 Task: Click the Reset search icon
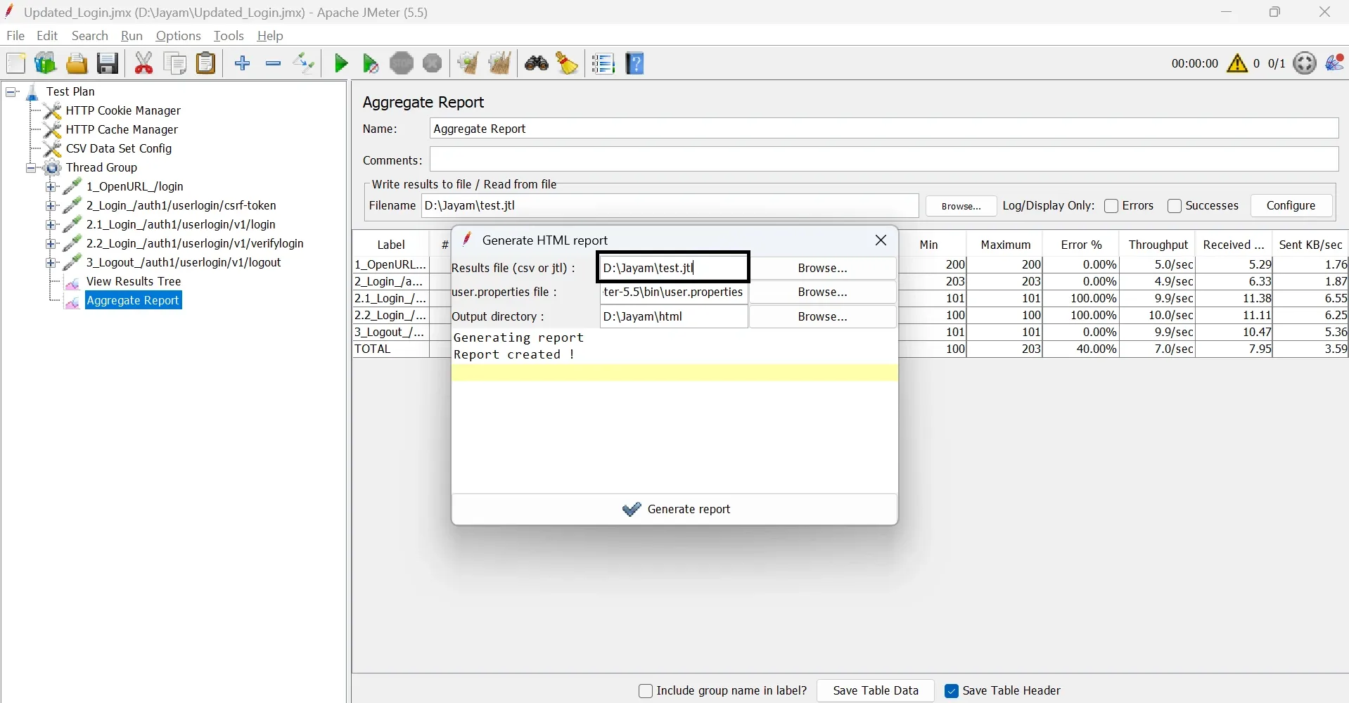(567, 63)
